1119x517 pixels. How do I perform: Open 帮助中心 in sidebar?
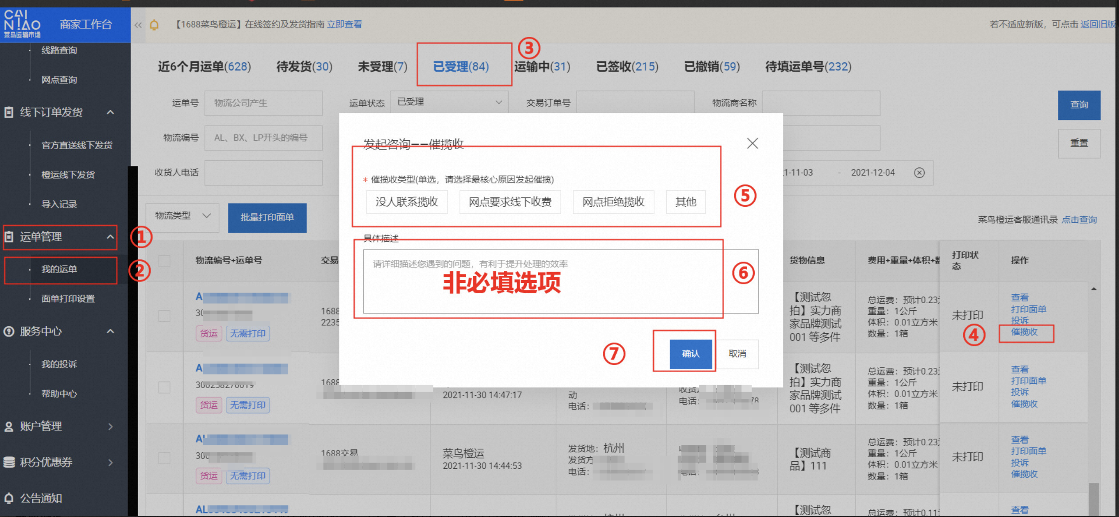pyautogui.click(x=59, y=394)
